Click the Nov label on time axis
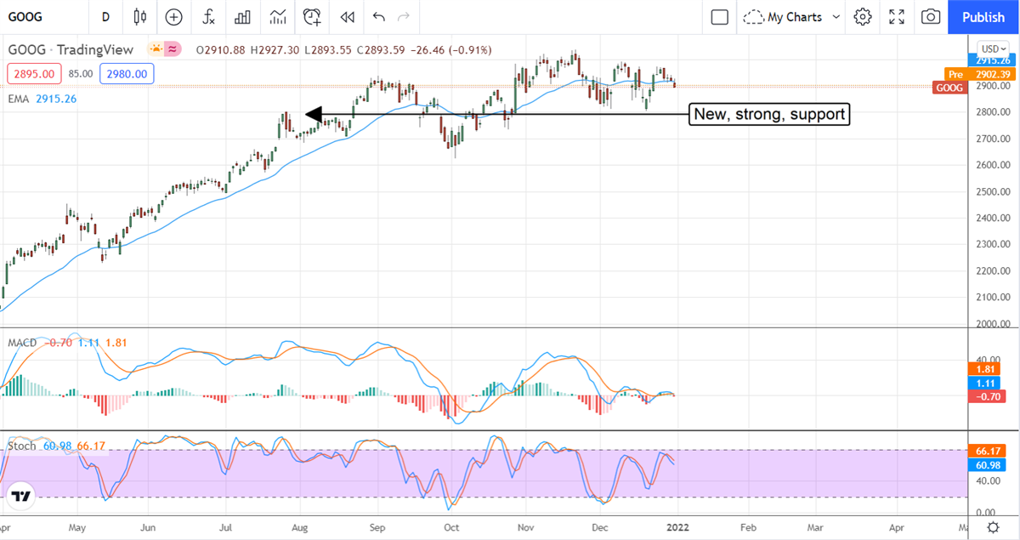Image resolution: width=1020 pixels, height=540 pixels. tap(525, 527)
